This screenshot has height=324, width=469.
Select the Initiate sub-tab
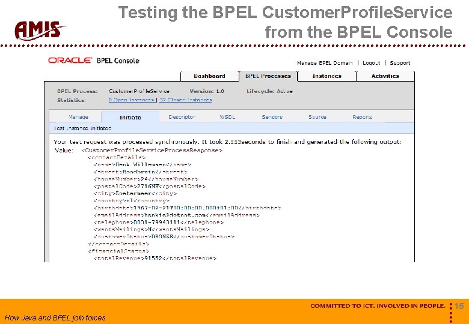(130, 117)
